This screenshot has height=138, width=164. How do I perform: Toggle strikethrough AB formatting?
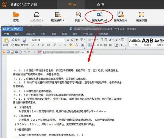pyautogui.click(x=48, y=45)
